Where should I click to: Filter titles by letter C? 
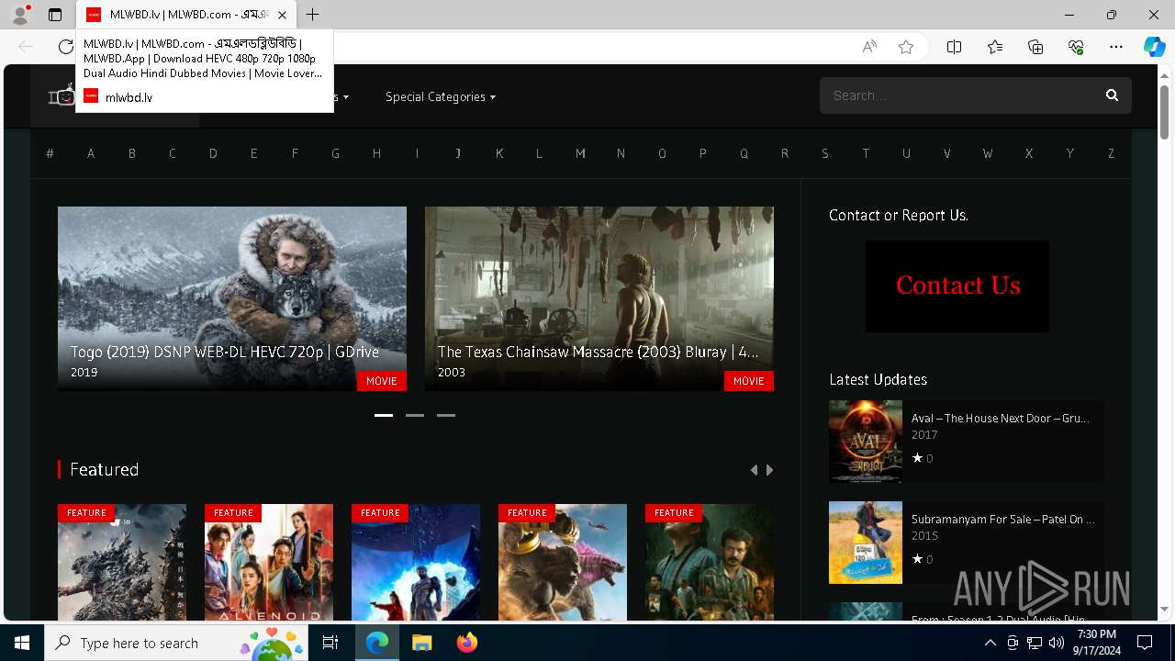click(172, 153)
